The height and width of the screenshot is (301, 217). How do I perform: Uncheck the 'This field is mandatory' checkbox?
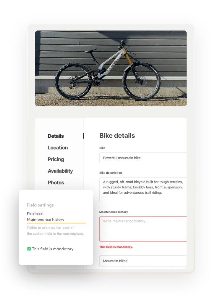click(29, 249)
